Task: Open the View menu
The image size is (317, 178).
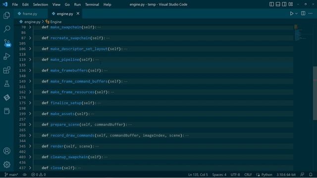Action: [x=56, y=4]
